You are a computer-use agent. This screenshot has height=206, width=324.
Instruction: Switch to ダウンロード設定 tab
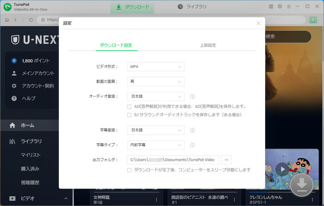[116, 45]
